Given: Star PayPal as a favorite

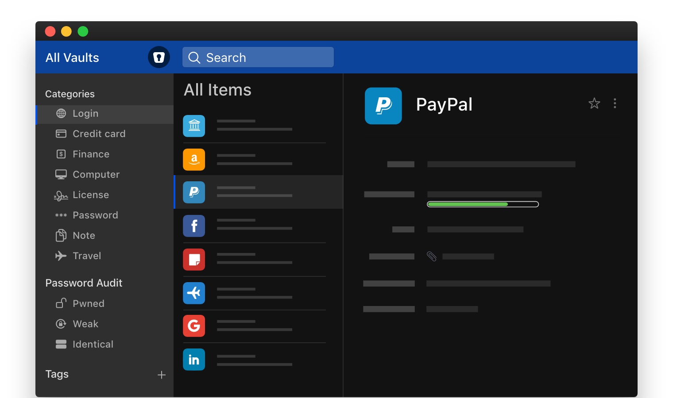Looking at the screenshot, I should tap(594, 103).
